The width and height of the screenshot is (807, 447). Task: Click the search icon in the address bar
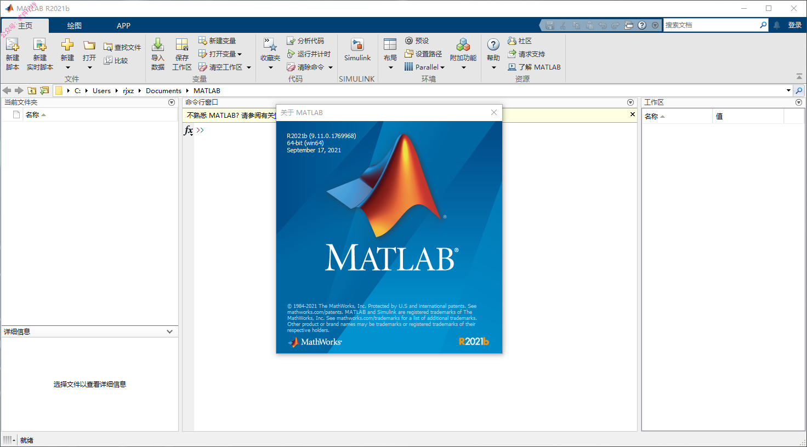(799, 90)
